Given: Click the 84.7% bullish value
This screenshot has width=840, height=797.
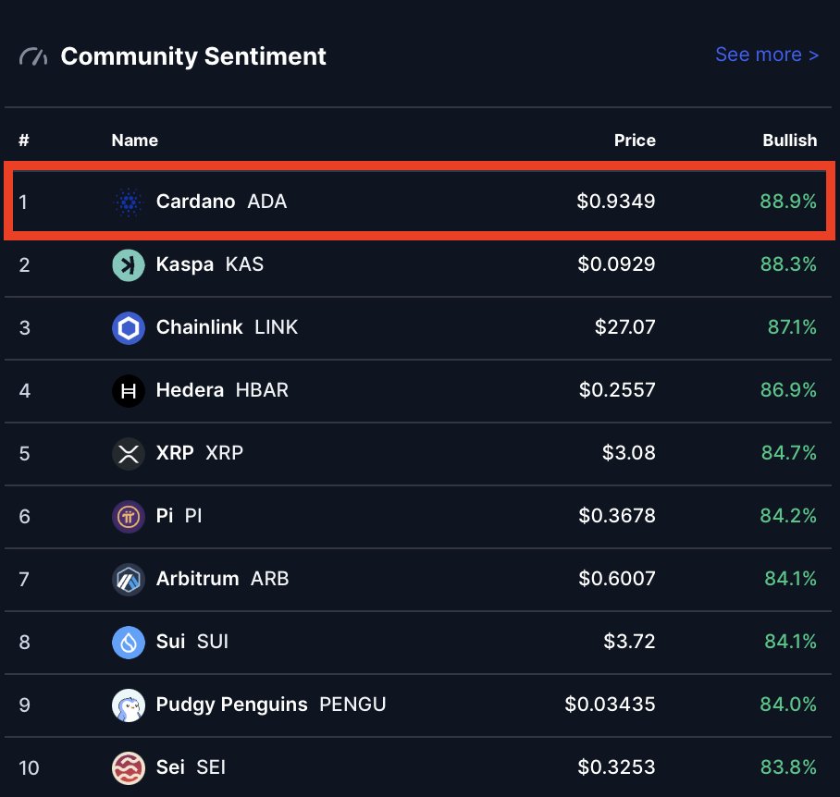Looking at the screenshot, I should click(789, 453).
